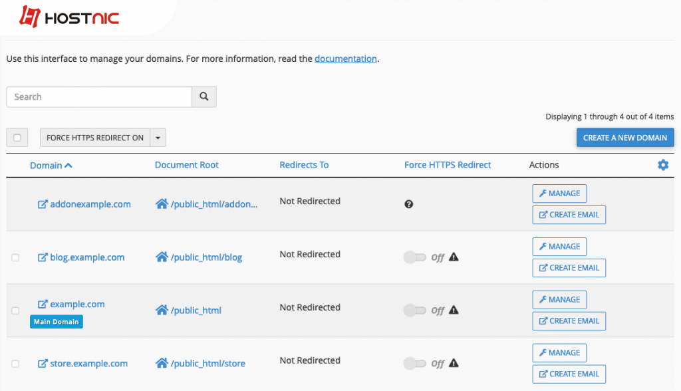681x391 pixels.
Task: Click Create Email for example.com
Action: click(569, 321)
